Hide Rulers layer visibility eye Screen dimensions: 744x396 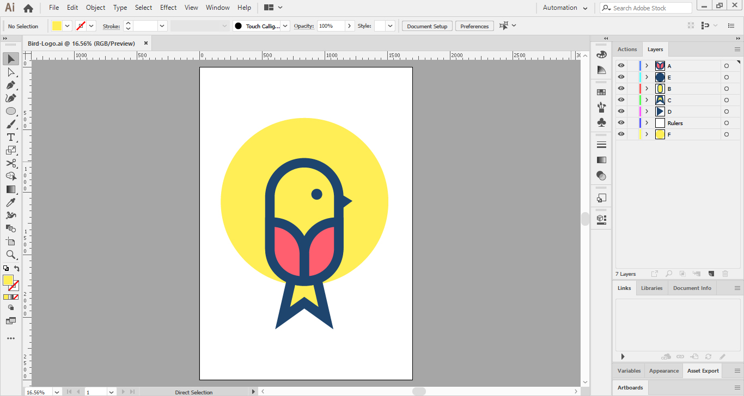621,122
